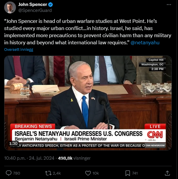Click the 498,8k visninger view count
The image size is (178, 179).
[x=74, y=158]
